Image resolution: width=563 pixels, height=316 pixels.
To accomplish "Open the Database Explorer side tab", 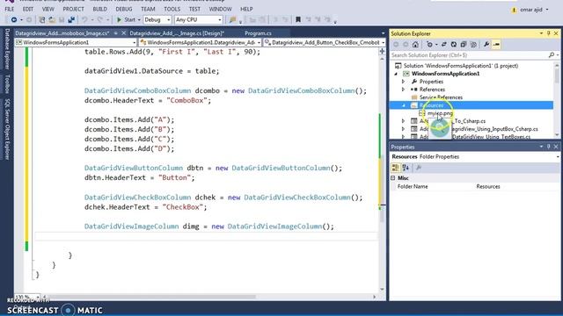I will (x=7, y=49).
